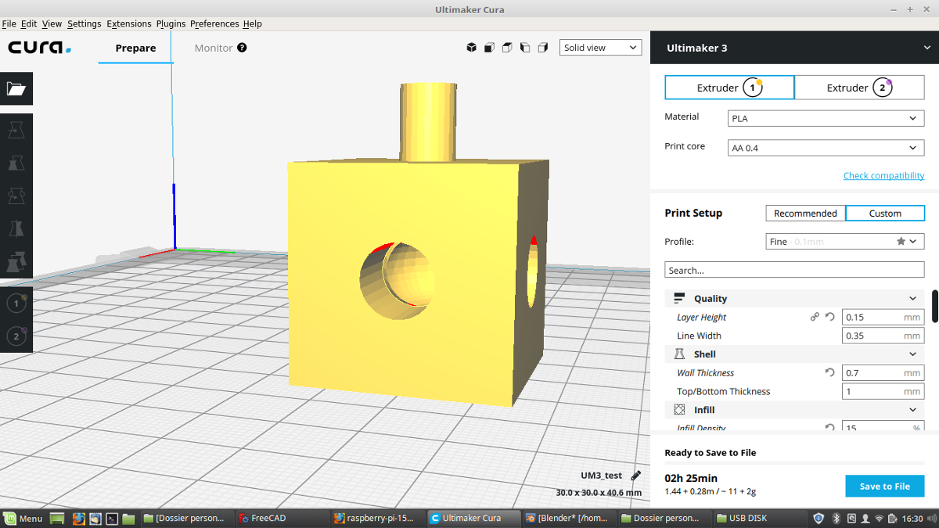Click the Open File folder icon
Screen dimensions: 939x528
(x=16, y=88)
